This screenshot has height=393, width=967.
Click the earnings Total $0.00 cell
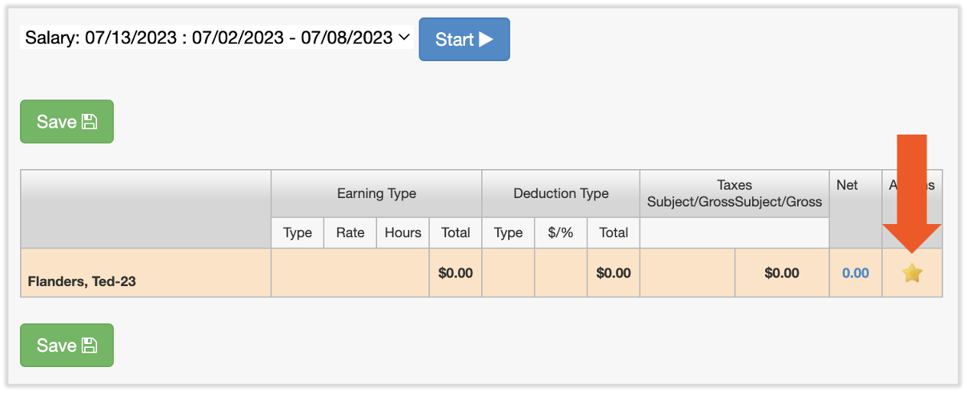click(x=455, y=273)
